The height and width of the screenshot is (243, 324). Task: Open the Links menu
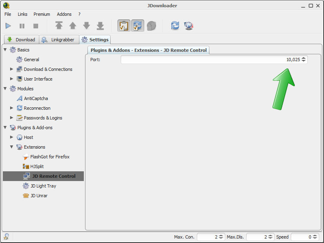pyautogui.click(x=23, y=14)
